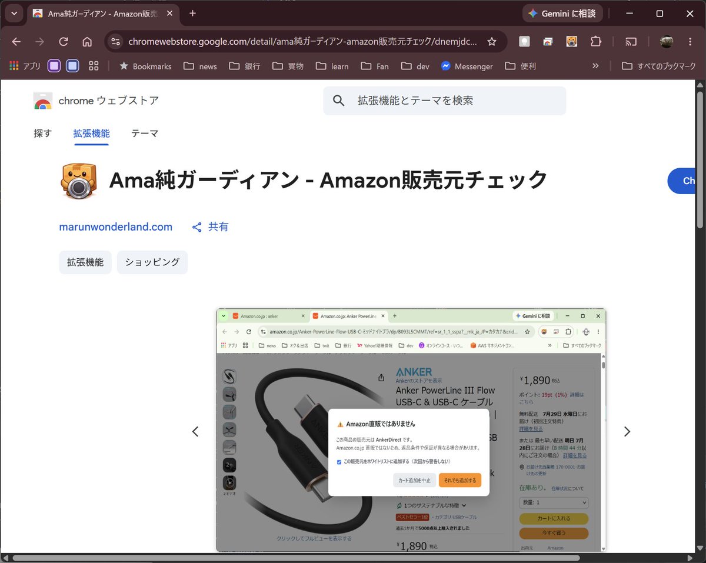This screenshot has width=706, height=563.
Task: Switch to the テーマ tab
Action: (x=145, y=134)
